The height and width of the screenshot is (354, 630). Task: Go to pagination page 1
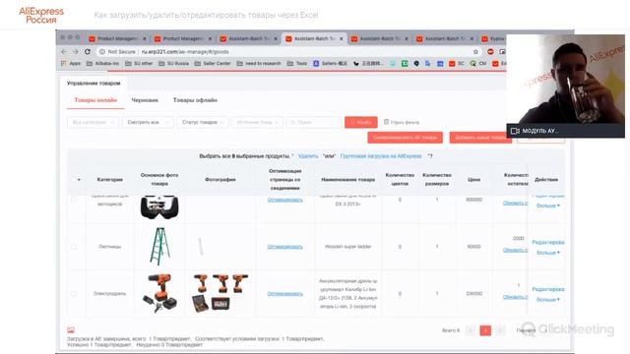click(x=485, y=330)
